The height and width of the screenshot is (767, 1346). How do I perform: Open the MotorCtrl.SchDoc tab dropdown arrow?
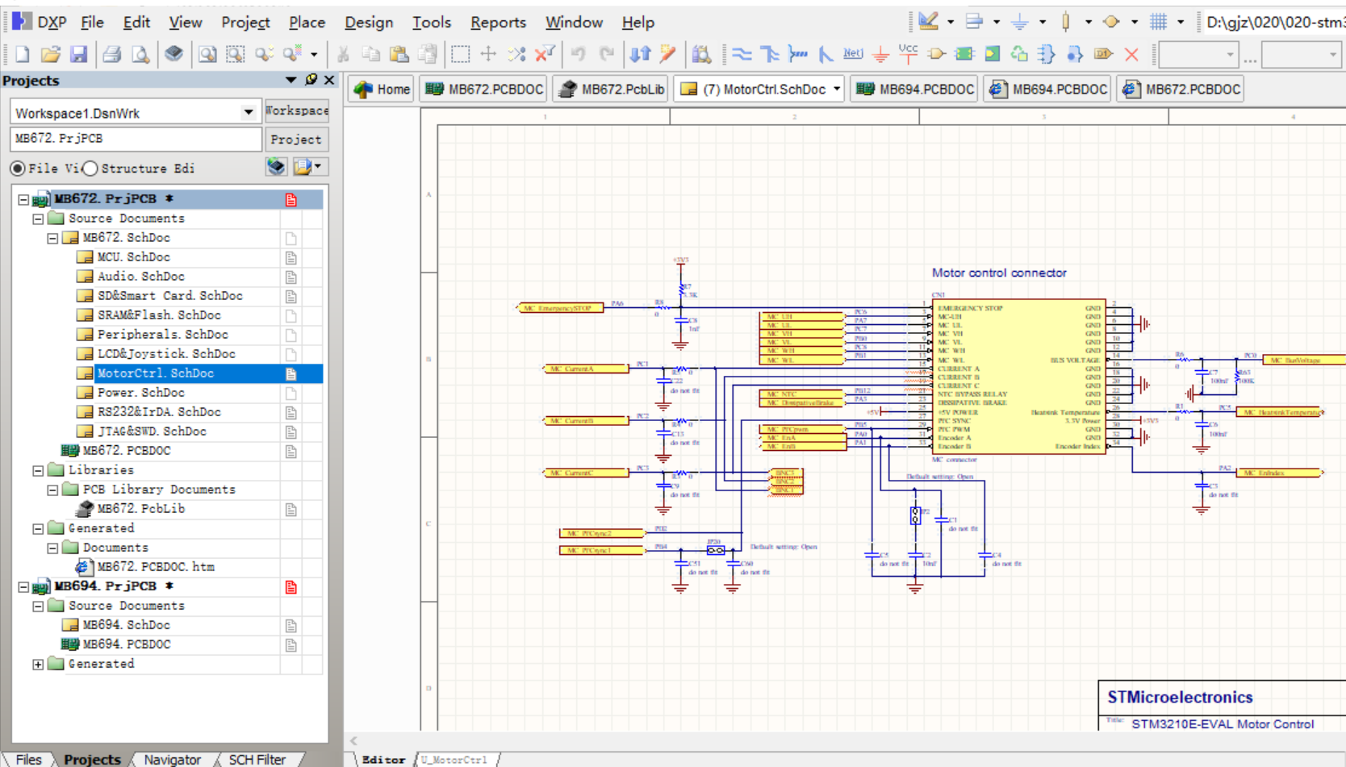(x=837, y=89)
